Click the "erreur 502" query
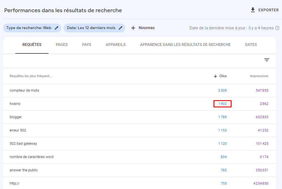Image resolution: width=282 pixels, height=189 pixels. (x=18, y=130)
